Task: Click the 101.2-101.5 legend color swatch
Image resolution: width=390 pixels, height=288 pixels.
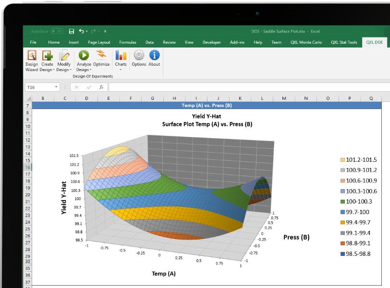Action: click(342, 160)
